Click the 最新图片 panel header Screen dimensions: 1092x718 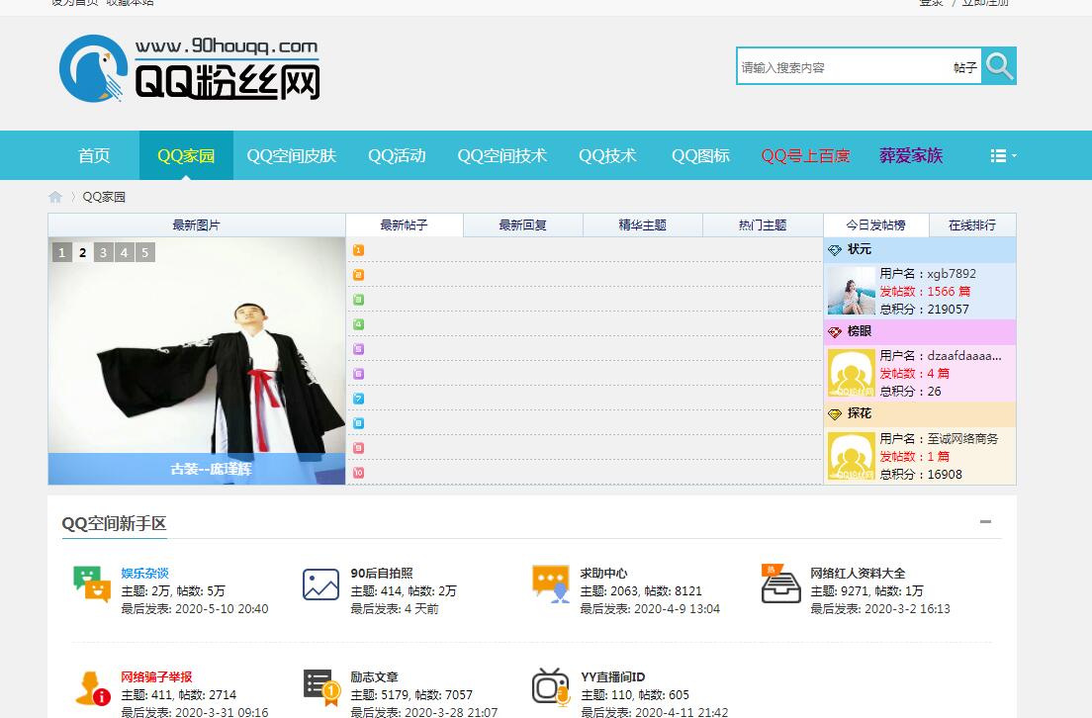(x=197, y=224)
